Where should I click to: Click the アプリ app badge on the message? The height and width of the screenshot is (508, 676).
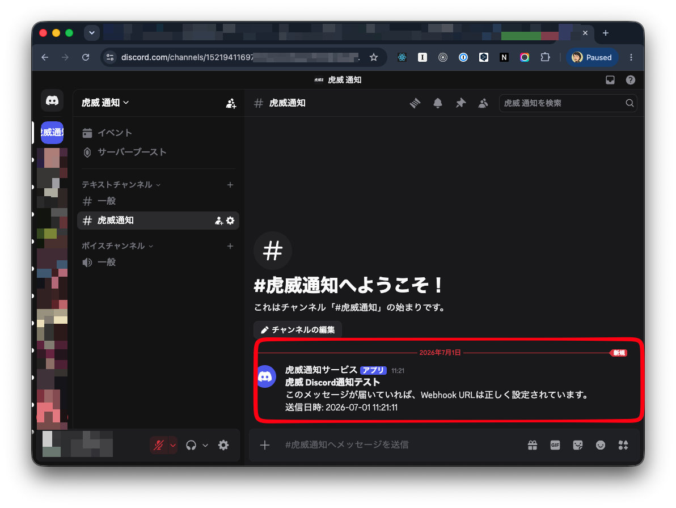pyautogui.click(x=373, y=370)
